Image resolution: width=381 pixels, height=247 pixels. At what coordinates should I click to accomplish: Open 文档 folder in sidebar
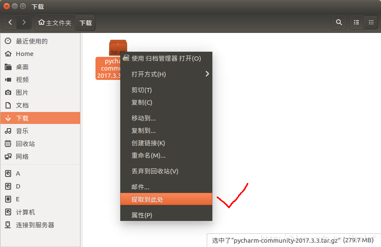click(x=40, y=105)
